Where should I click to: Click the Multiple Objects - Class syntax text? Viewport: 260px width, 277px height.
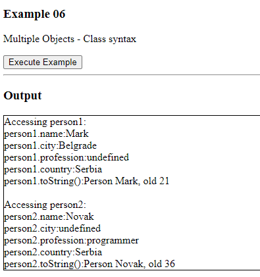(70, 39)
